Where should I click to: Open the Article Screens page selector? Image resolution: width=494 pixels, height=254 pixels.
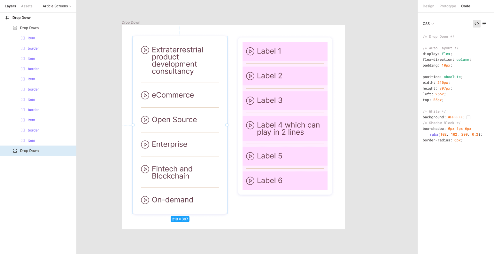55,6
